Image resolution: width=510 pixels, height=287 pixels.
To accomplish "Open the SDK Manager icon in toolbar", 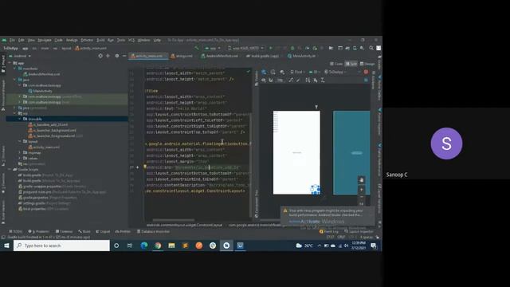I will pyautogui.click(x=362, y=48).
